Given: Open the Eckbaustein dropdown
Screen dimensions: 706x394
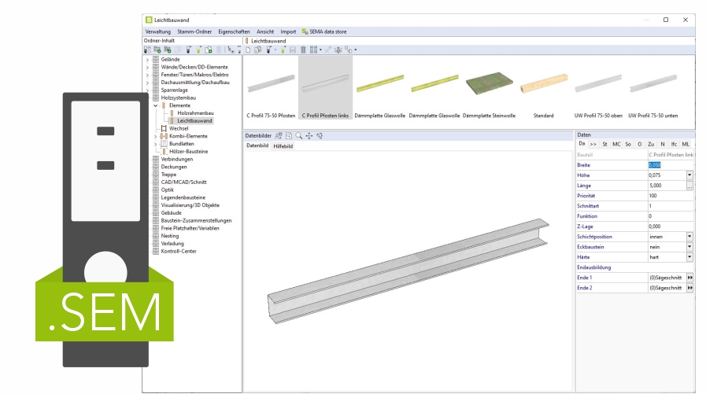Looking at the screenshot, I should click(x=689, y=247).
